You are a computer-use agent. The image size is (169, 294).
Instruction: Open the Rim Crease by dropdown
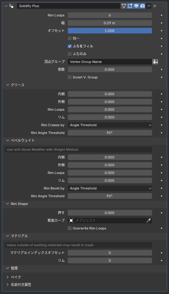(x=110, y=125)
